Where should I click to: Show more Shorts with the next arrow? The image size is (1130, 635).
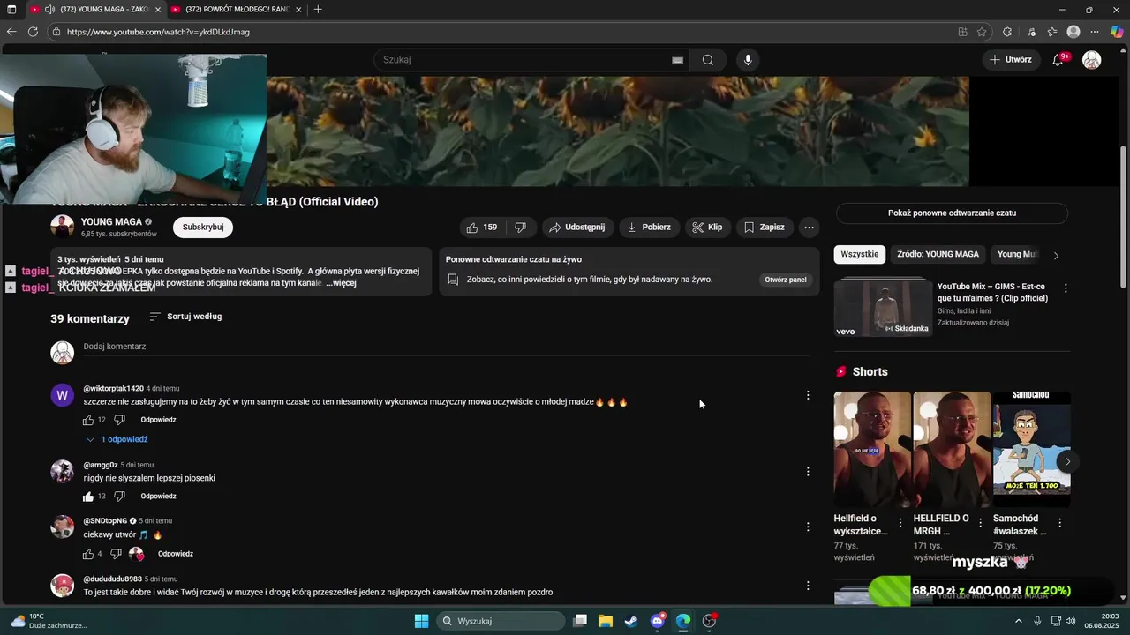1067,461
